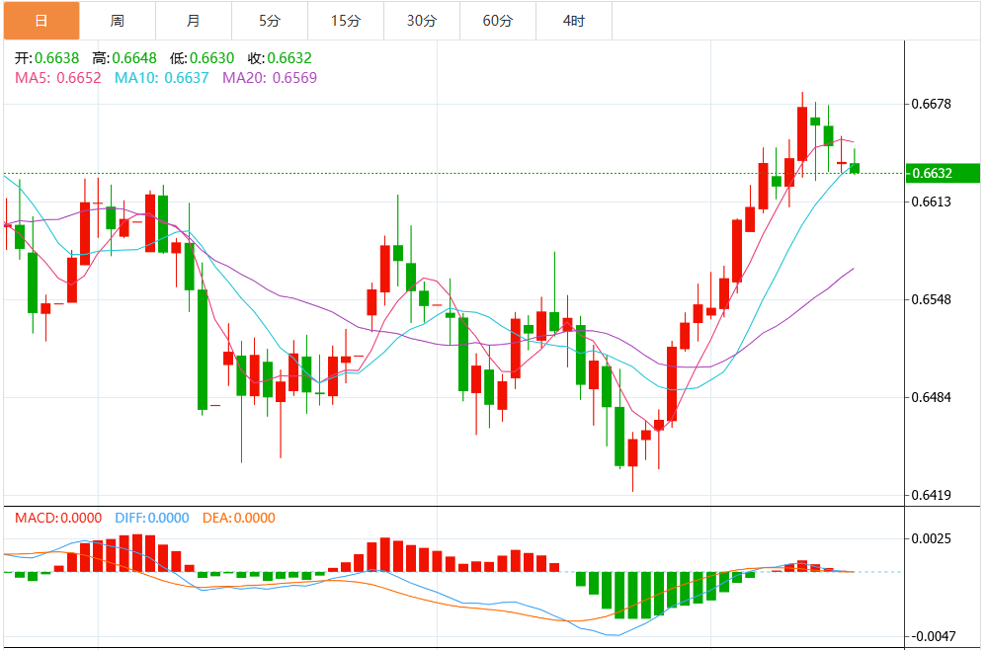Show the 60分 candlestick chart

[498, 21]
